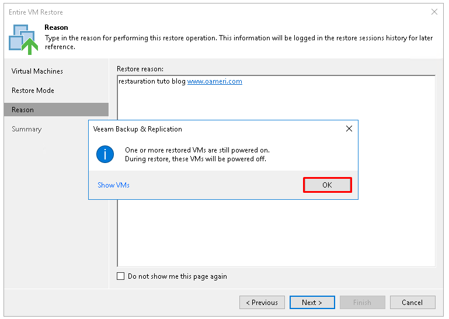
Task: Click the 'During restore, these VMs' line
Action: point(196,159)
